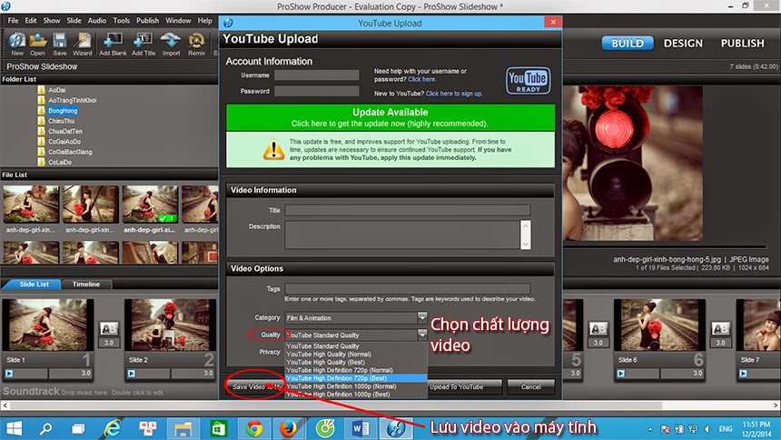Click the 'Click here' password help link
781x440 pixels.
coord(422,79)
